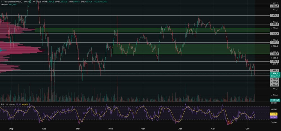
Task: Select the 2880,2 horizontal line price label
Action: pos(275,85)
